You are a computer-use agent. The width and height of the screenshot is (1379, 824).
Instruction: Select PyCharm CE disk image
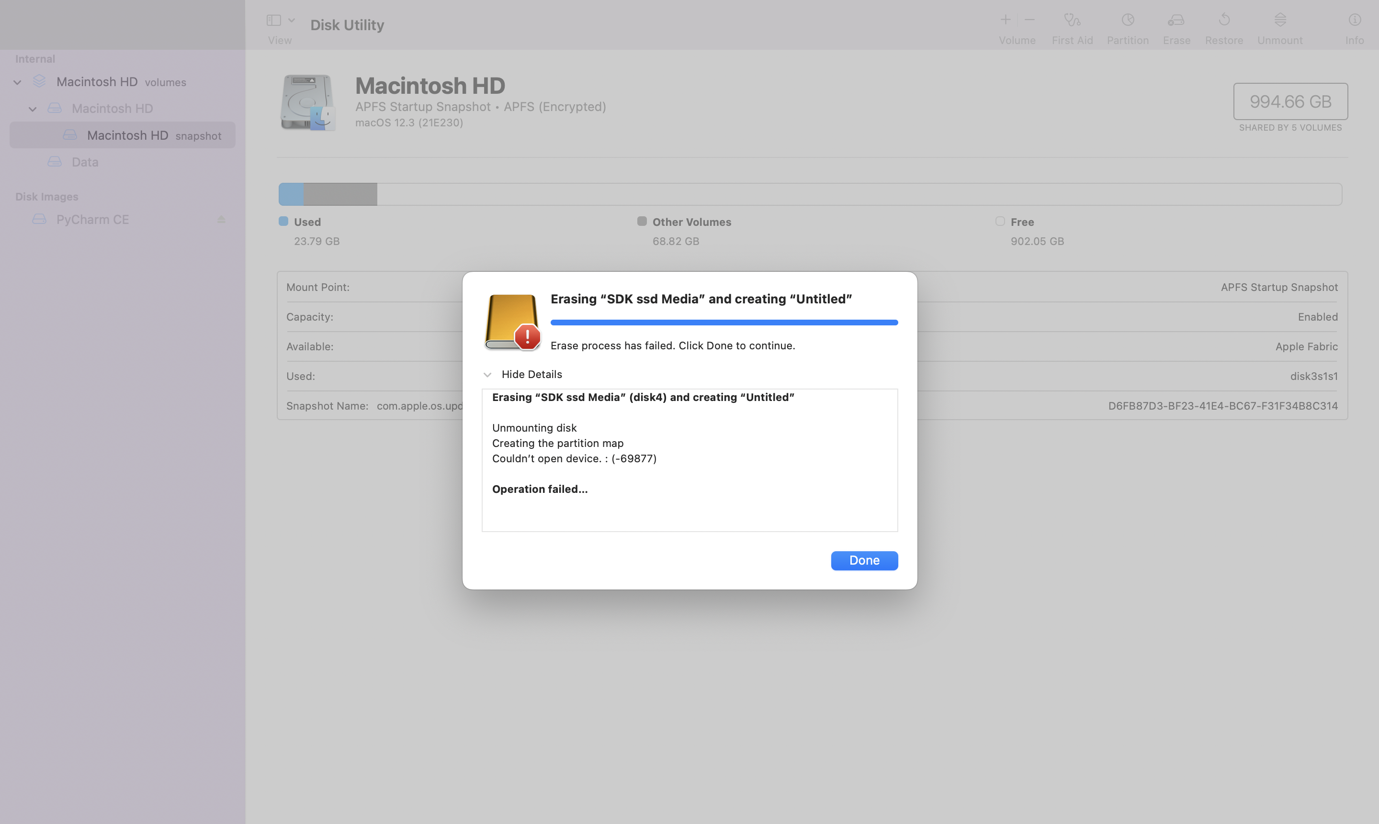point(92,219)
